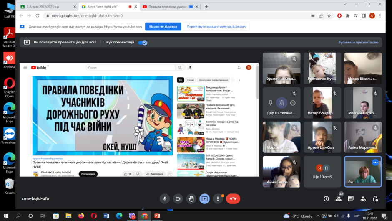Open more options three-dot menu in Meet
Screen dimensions: 392x221
click(218, 199)
